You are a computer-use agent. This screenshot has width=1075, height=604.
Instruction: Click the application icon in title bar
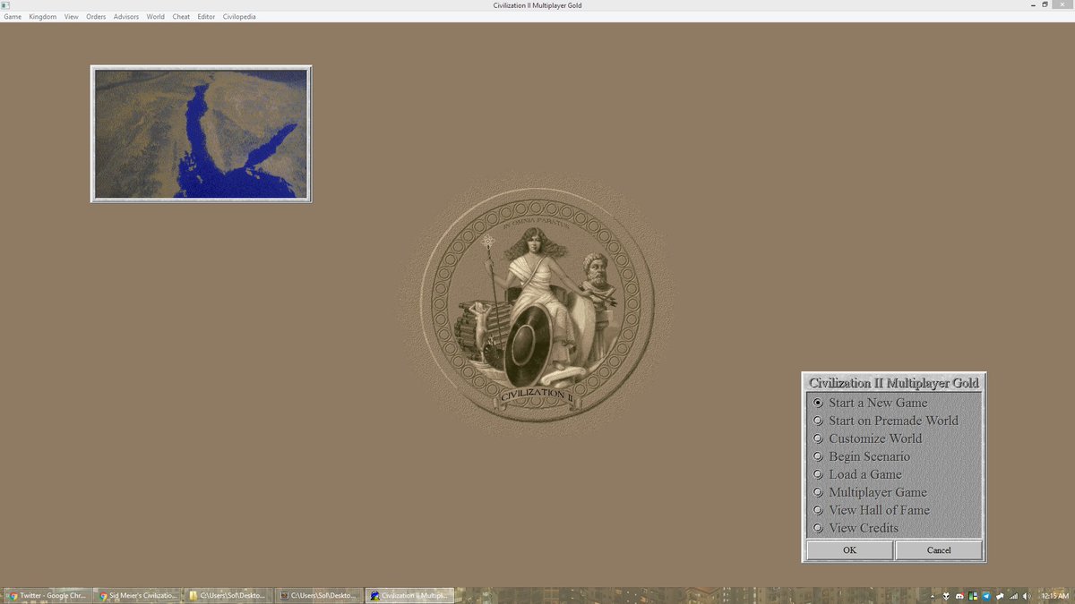point(5,5)
